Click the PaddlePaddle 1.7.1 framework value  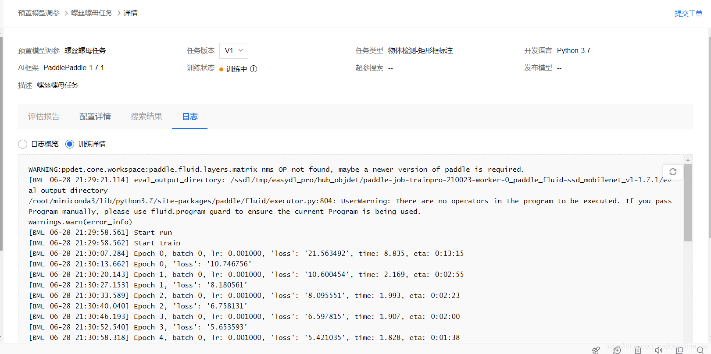(x=74, y=68)
